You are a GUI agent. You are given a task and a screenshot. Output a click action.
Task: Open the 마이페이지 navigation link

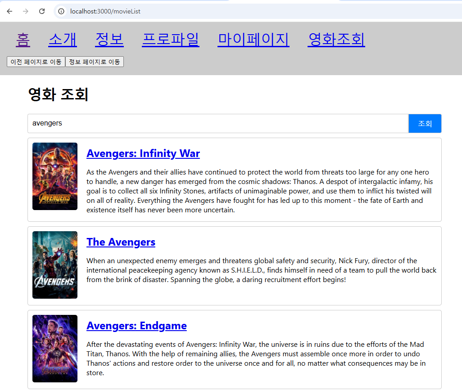(x=254, y=40)
